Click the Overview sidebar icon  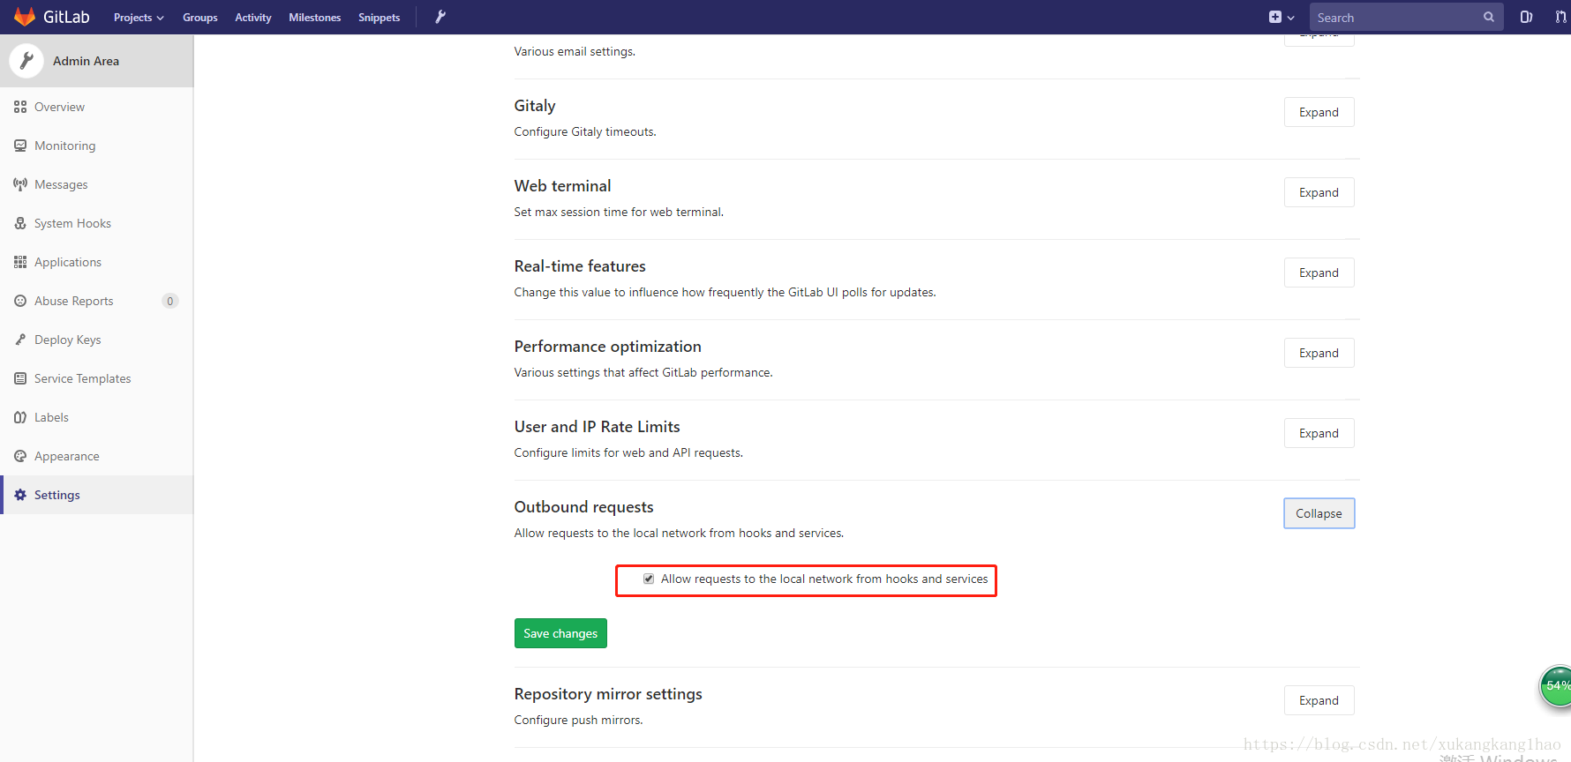click(x=20, y=107)
